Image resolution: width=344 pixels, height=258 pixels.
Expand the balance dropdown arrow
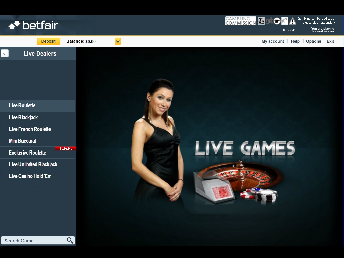point(118,41)
